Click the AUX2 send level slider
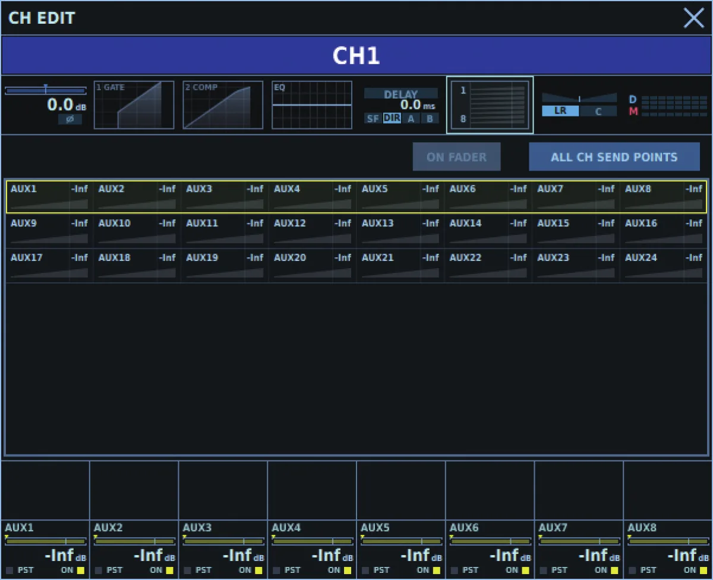 134,541
